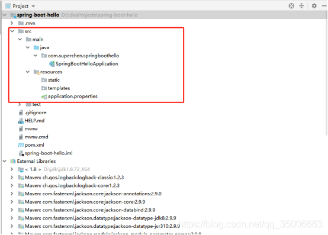The width and height of the screenshot is (328, 235).
Task: Open the Project view dropdown
Action: [33, 7]
